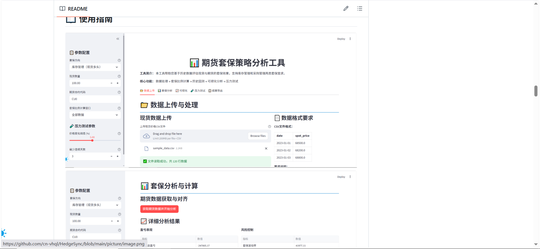The width and height of the screenshot is (540, 249).
Task: Open the 套保方向 dropdown in the top screenshot
Action: [95, 67]
